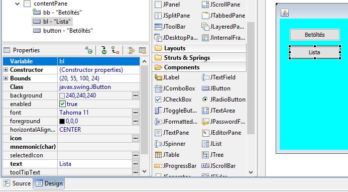Image resolution: width=348 pixels, height=192 pixels.
Task: Pick the JLabel component
Action: click(167, 77)
